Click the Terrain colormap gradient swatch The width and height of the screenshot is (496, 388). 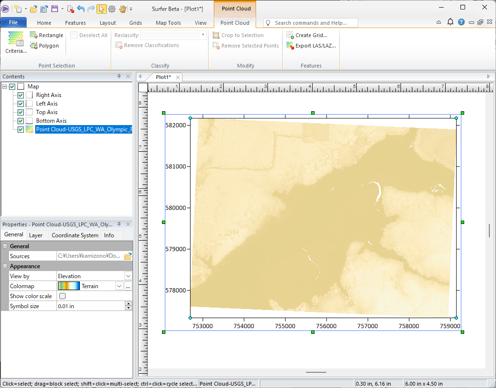tap(68, 286)
